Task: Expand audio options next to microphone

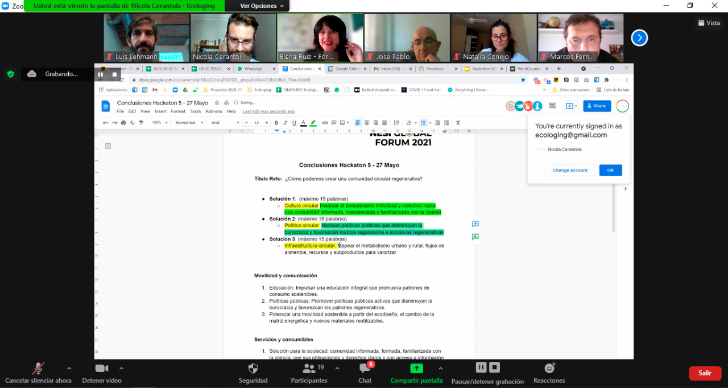Action: (69, 368)
